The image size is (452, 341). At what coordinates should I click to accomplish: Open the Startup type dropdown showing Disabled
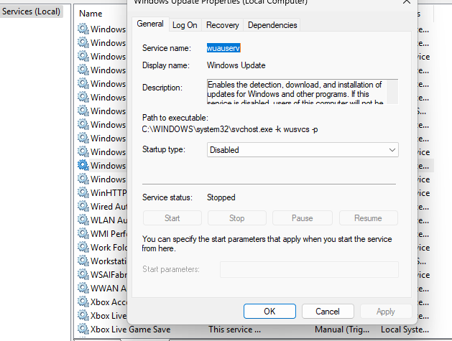[303, 150]
